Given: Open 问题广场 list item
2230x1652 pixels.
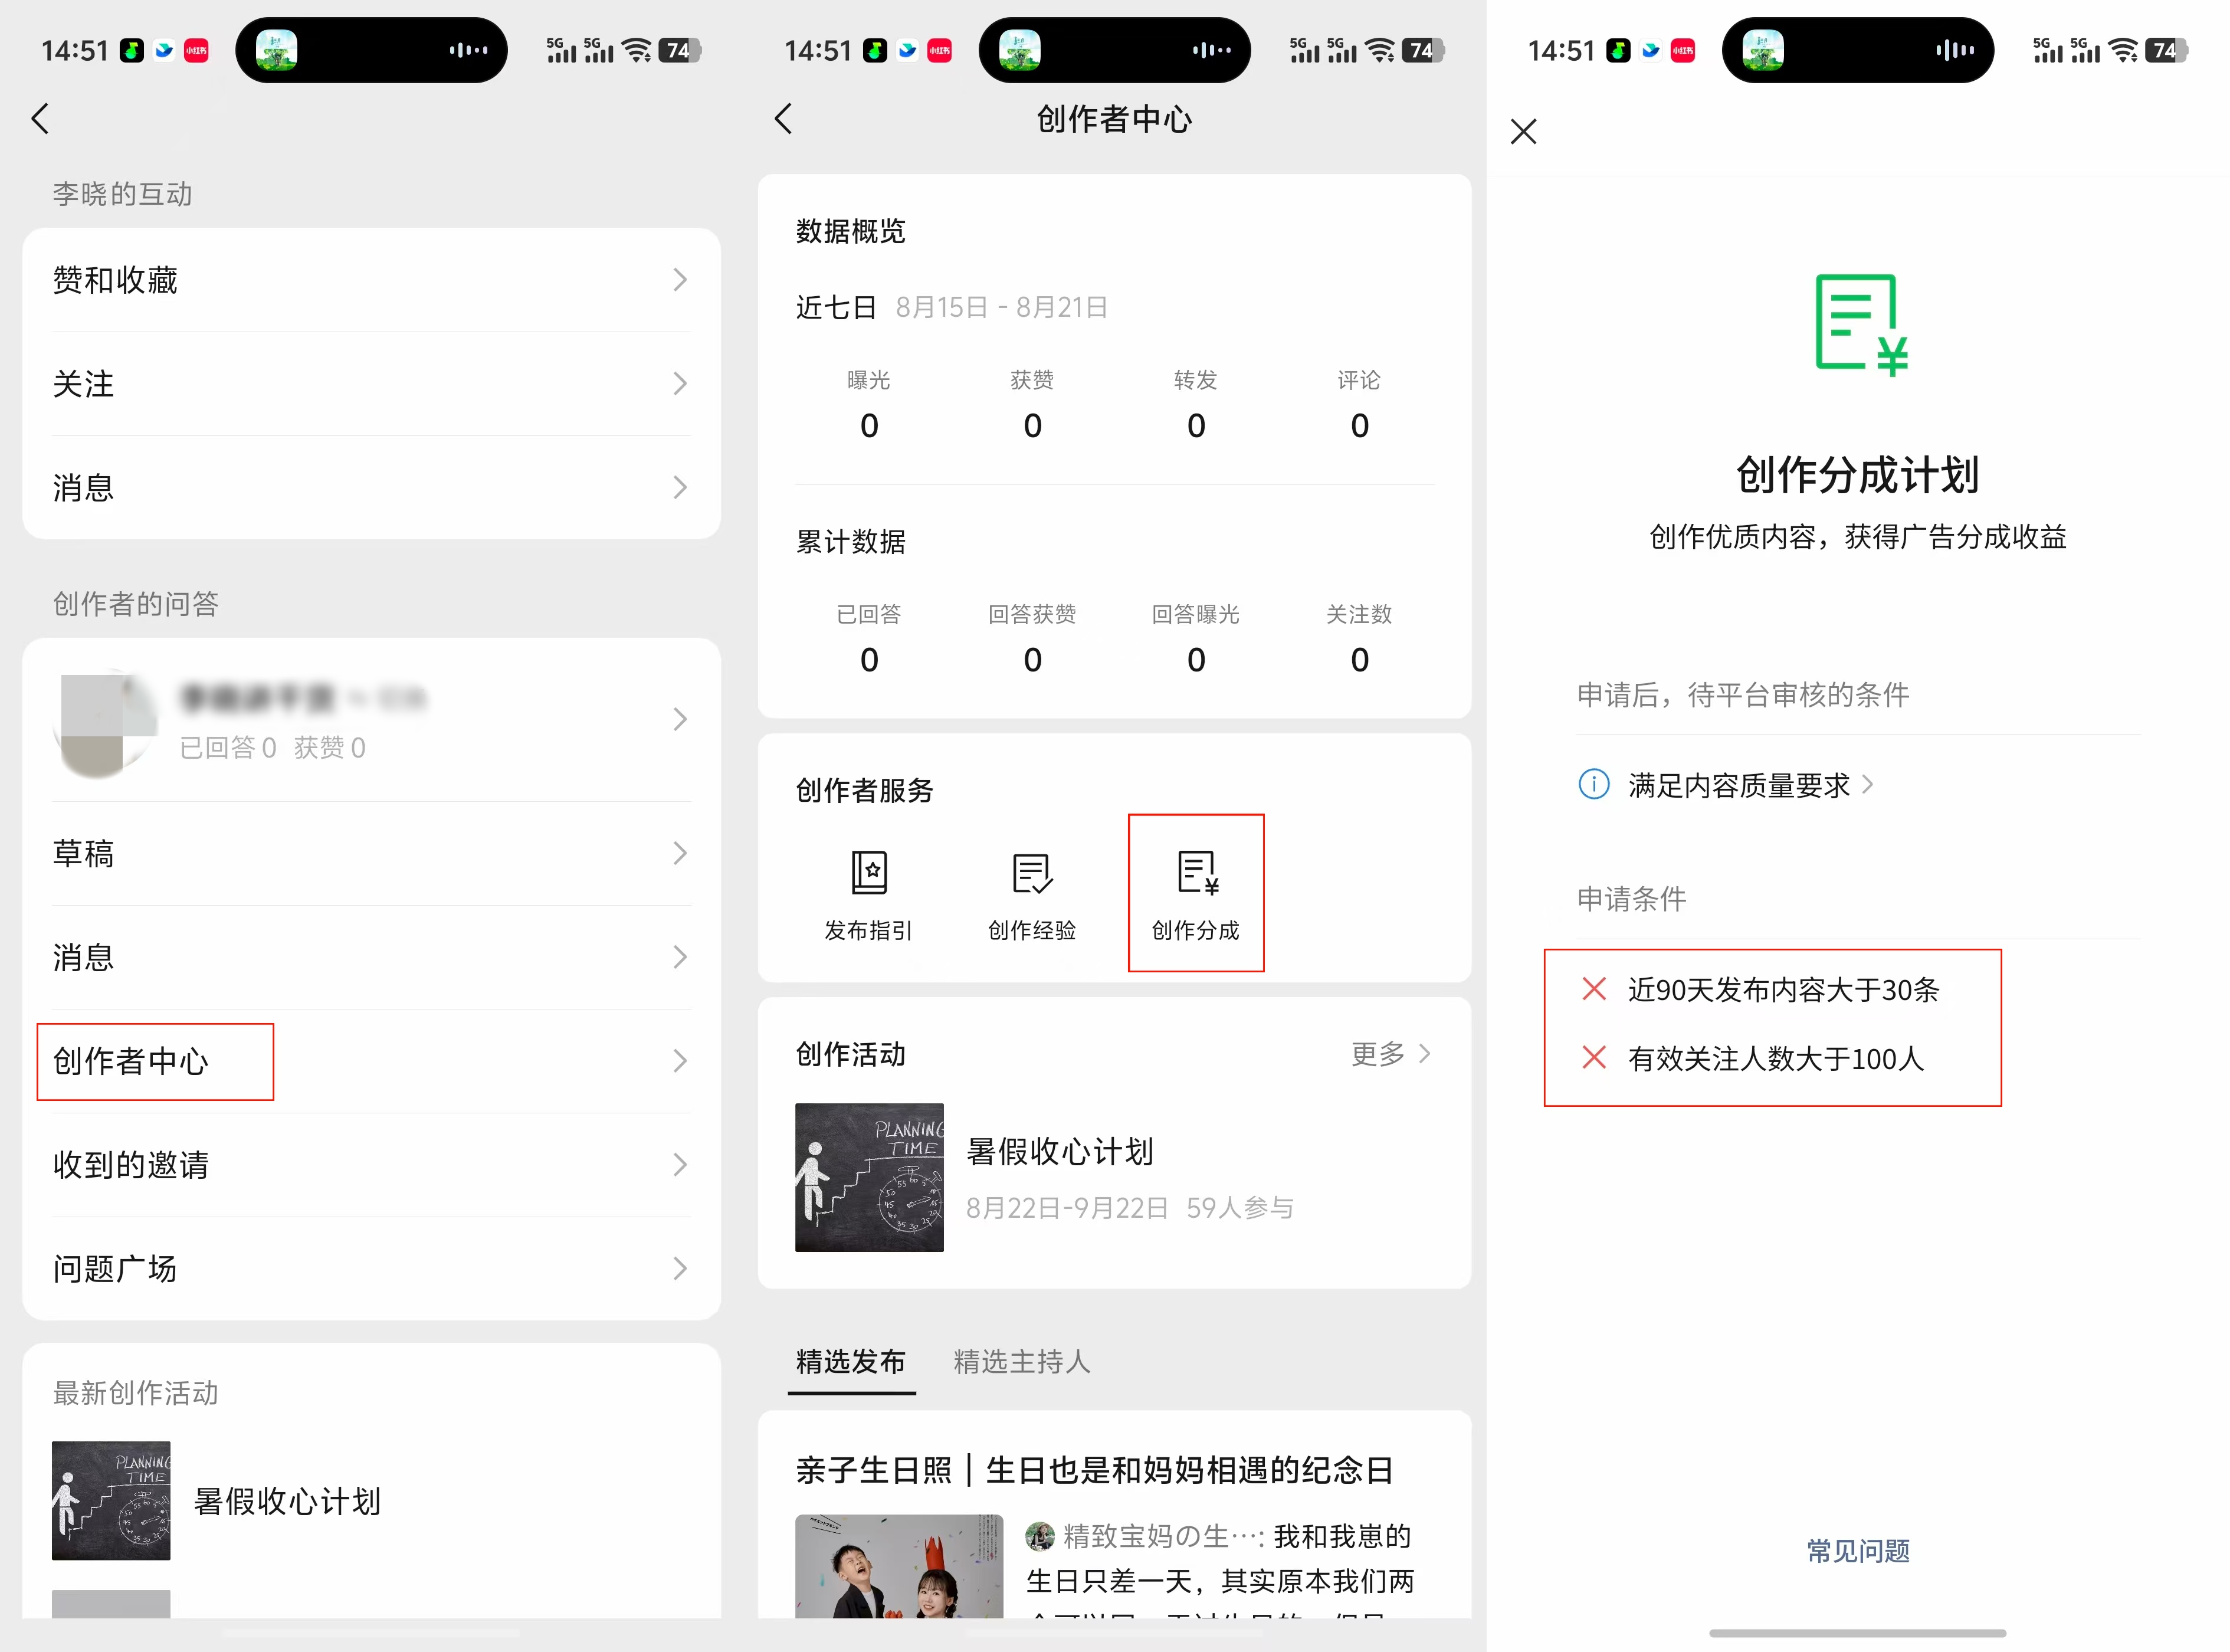Looking at the screenshot, I should [x=115, y=1269].
